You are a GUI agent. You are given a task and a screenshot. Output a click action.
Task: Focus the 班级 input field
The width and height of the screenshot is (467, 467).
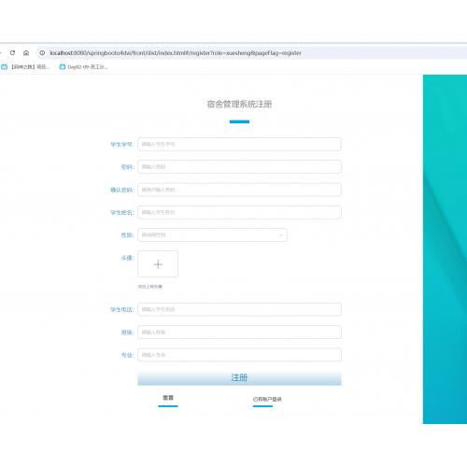click(x=239, y=333)
